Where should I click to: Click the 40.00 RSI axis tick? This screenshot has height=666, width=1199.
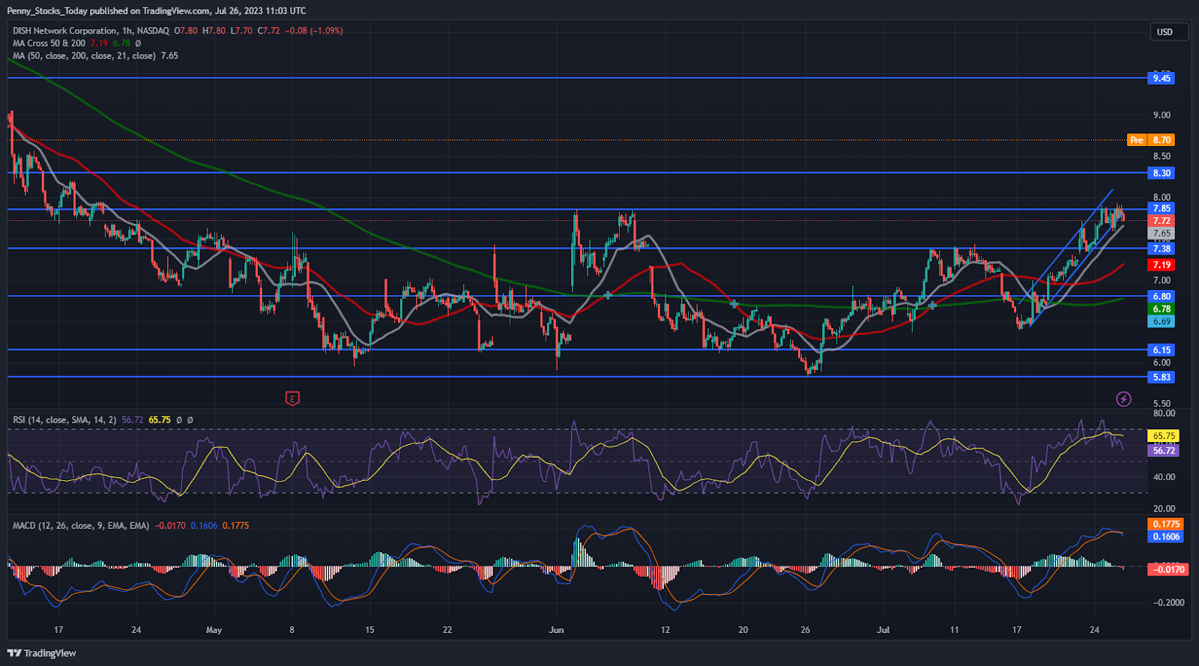(1164, 477)
